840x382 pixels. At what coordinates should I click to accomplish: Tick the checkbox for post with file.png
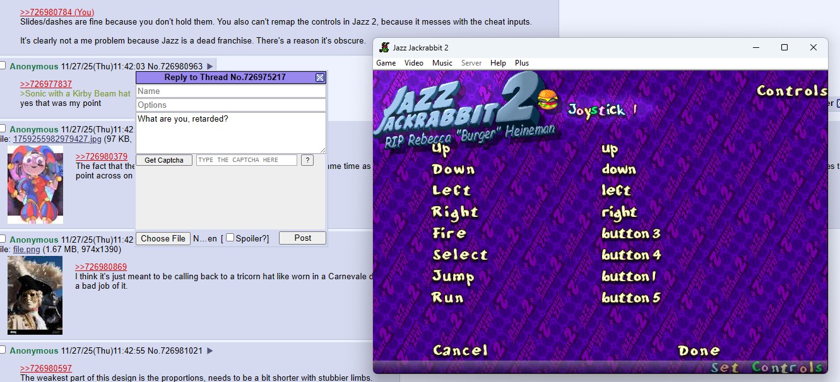pyautogui.click(x=3, y=239)
